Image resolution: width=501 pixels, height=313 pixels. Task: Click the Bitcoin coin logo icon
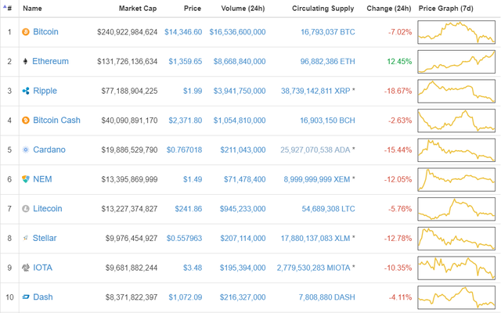[x=26, y=32]
